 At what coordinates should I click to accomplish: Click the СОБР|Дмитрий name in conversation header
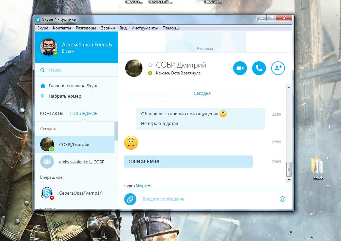coord(181,65)
